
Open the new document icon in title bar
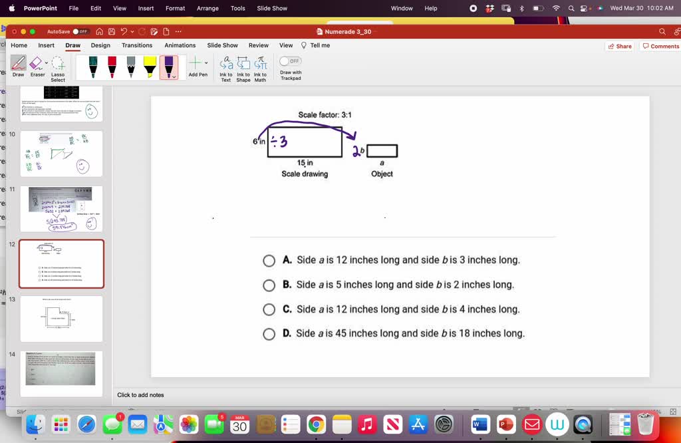[166, 32]
